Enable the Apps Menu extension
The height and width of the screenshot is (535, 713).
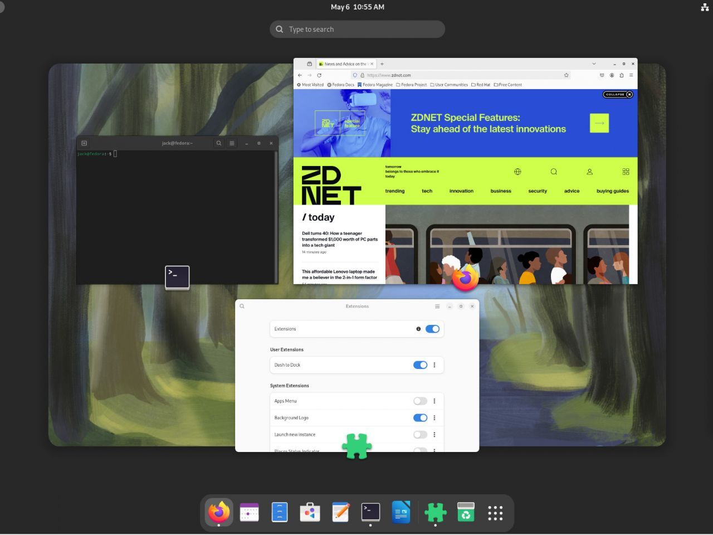(420, 401)
